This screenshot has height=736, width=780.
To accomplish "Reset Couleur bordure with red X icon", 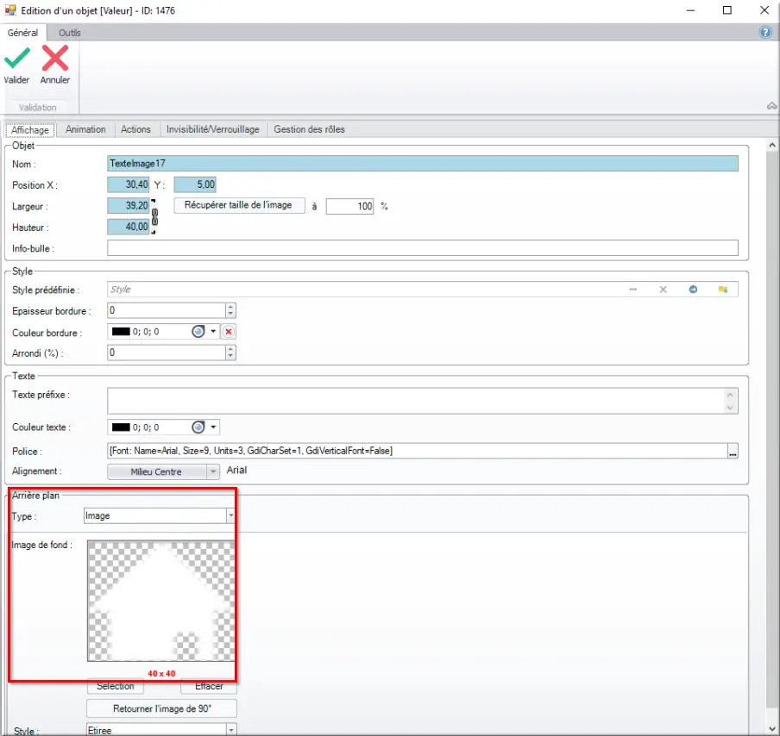I will pyautogui.click(x=229, y=332).
